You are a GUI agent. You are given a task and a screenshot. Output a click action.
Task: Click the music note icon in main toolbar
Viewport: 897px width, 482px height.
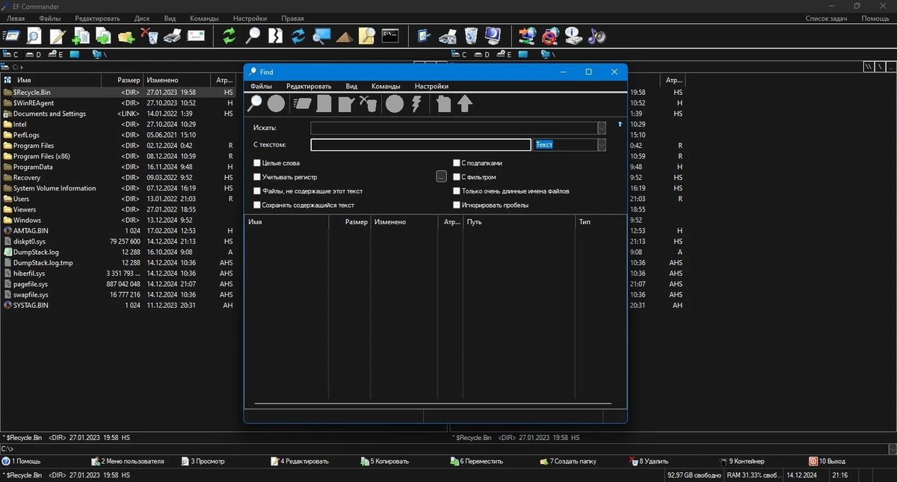[x=597, y=35]
